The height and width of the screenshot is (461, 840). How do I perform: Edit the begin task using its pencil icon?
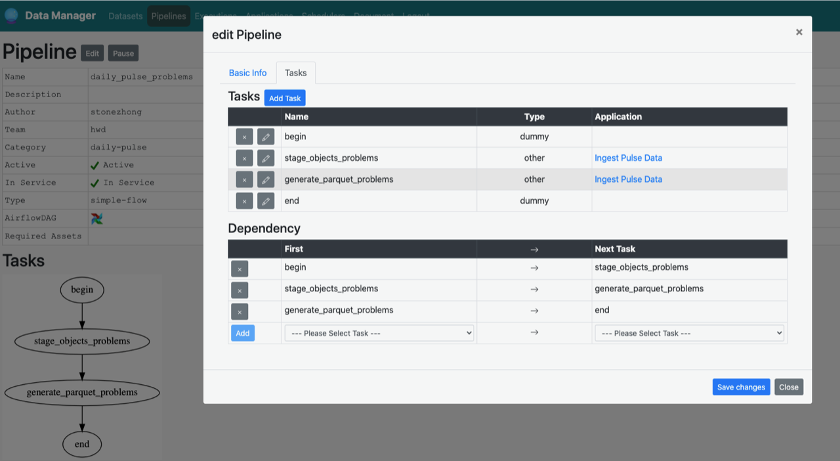pos(266,136)
